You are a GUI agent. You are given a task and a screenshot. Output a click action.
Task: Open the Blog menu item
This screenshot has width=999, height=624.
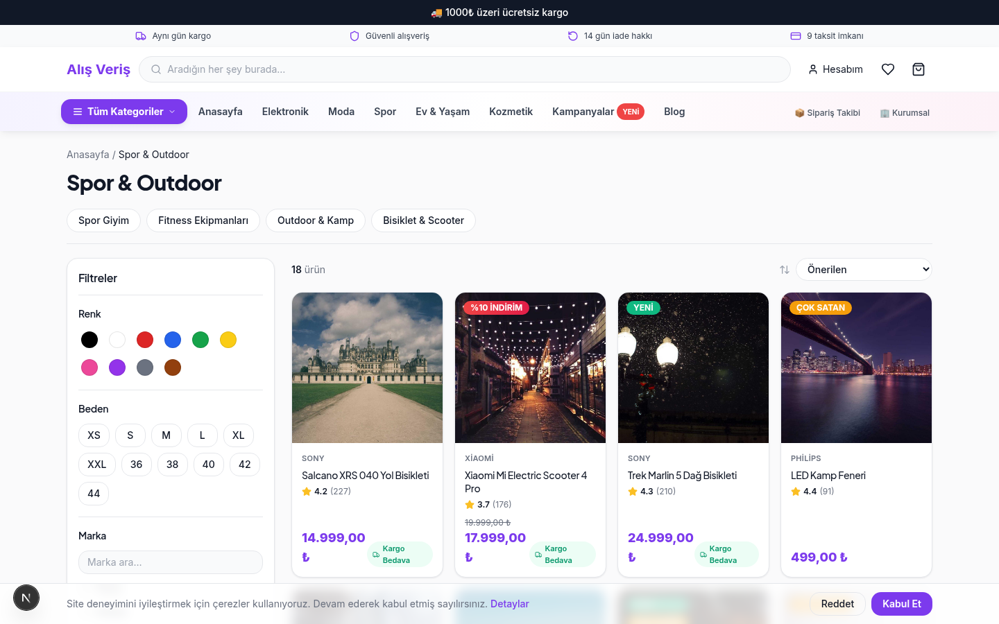[x=674, y=112]
